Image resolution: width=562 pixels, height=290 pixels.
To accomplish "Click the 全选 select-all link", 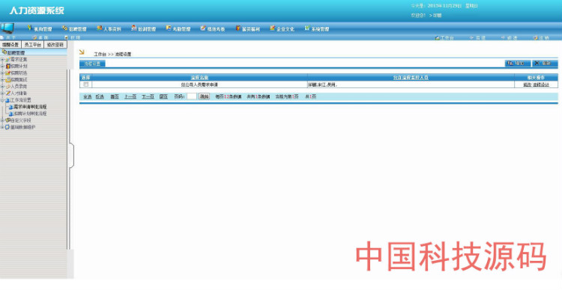I will (x=88, y=96).
